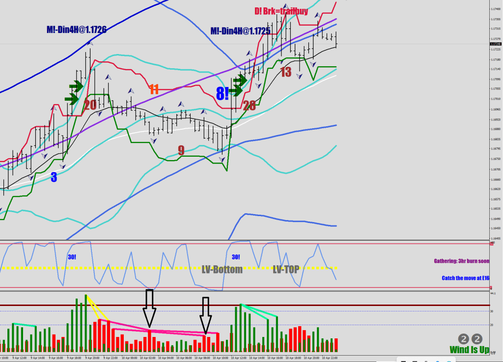Viewport: 503px width, 362px height.
Task: Click the left black down arrow in histogram
Action: [150, 308]
